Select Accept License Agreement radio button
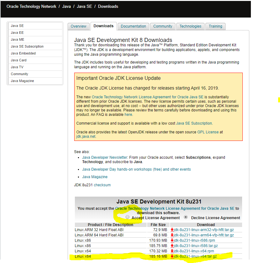This screenshot has width=280, height=263. coord(127,217)
